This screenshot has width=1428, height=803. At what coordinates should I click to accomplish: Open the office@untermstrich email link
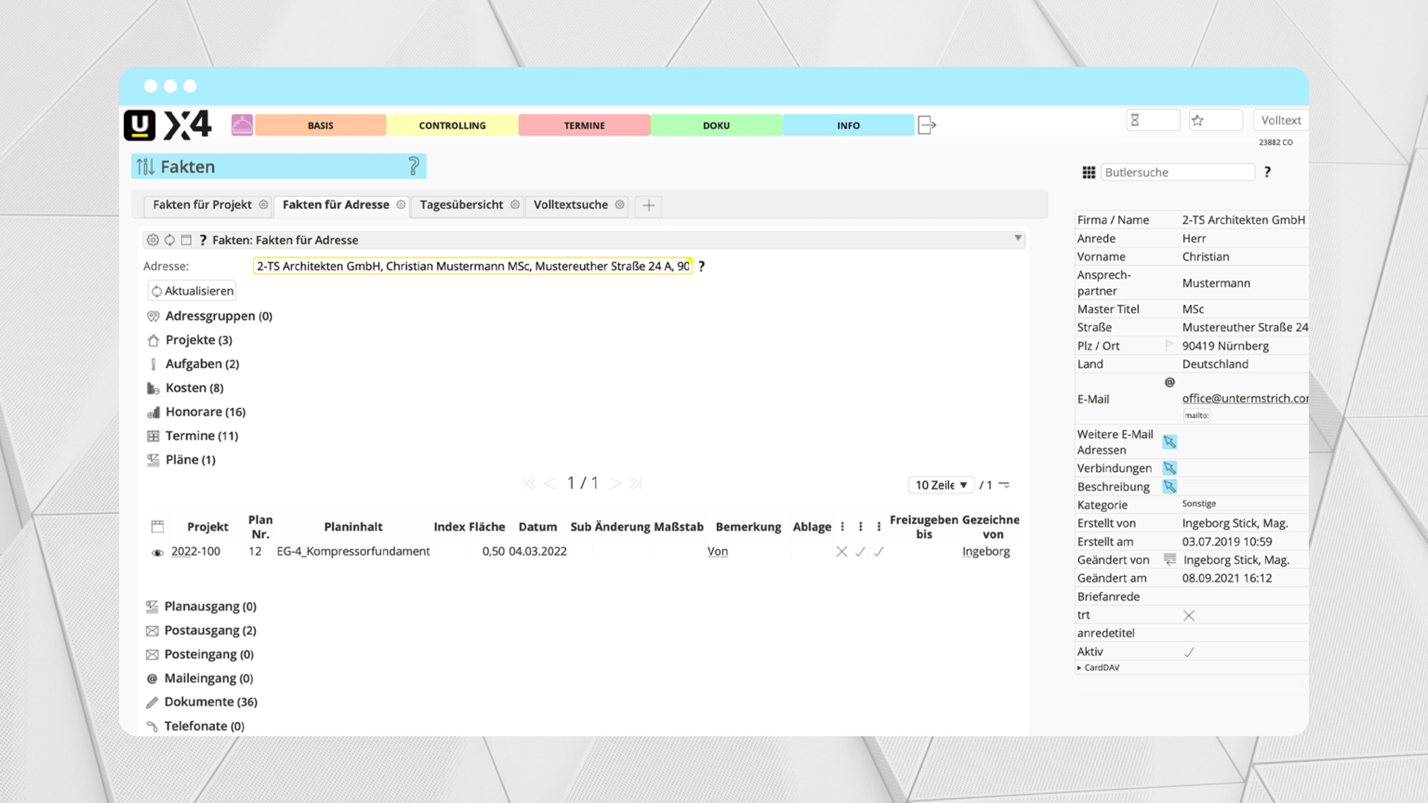pos(1244,398)
